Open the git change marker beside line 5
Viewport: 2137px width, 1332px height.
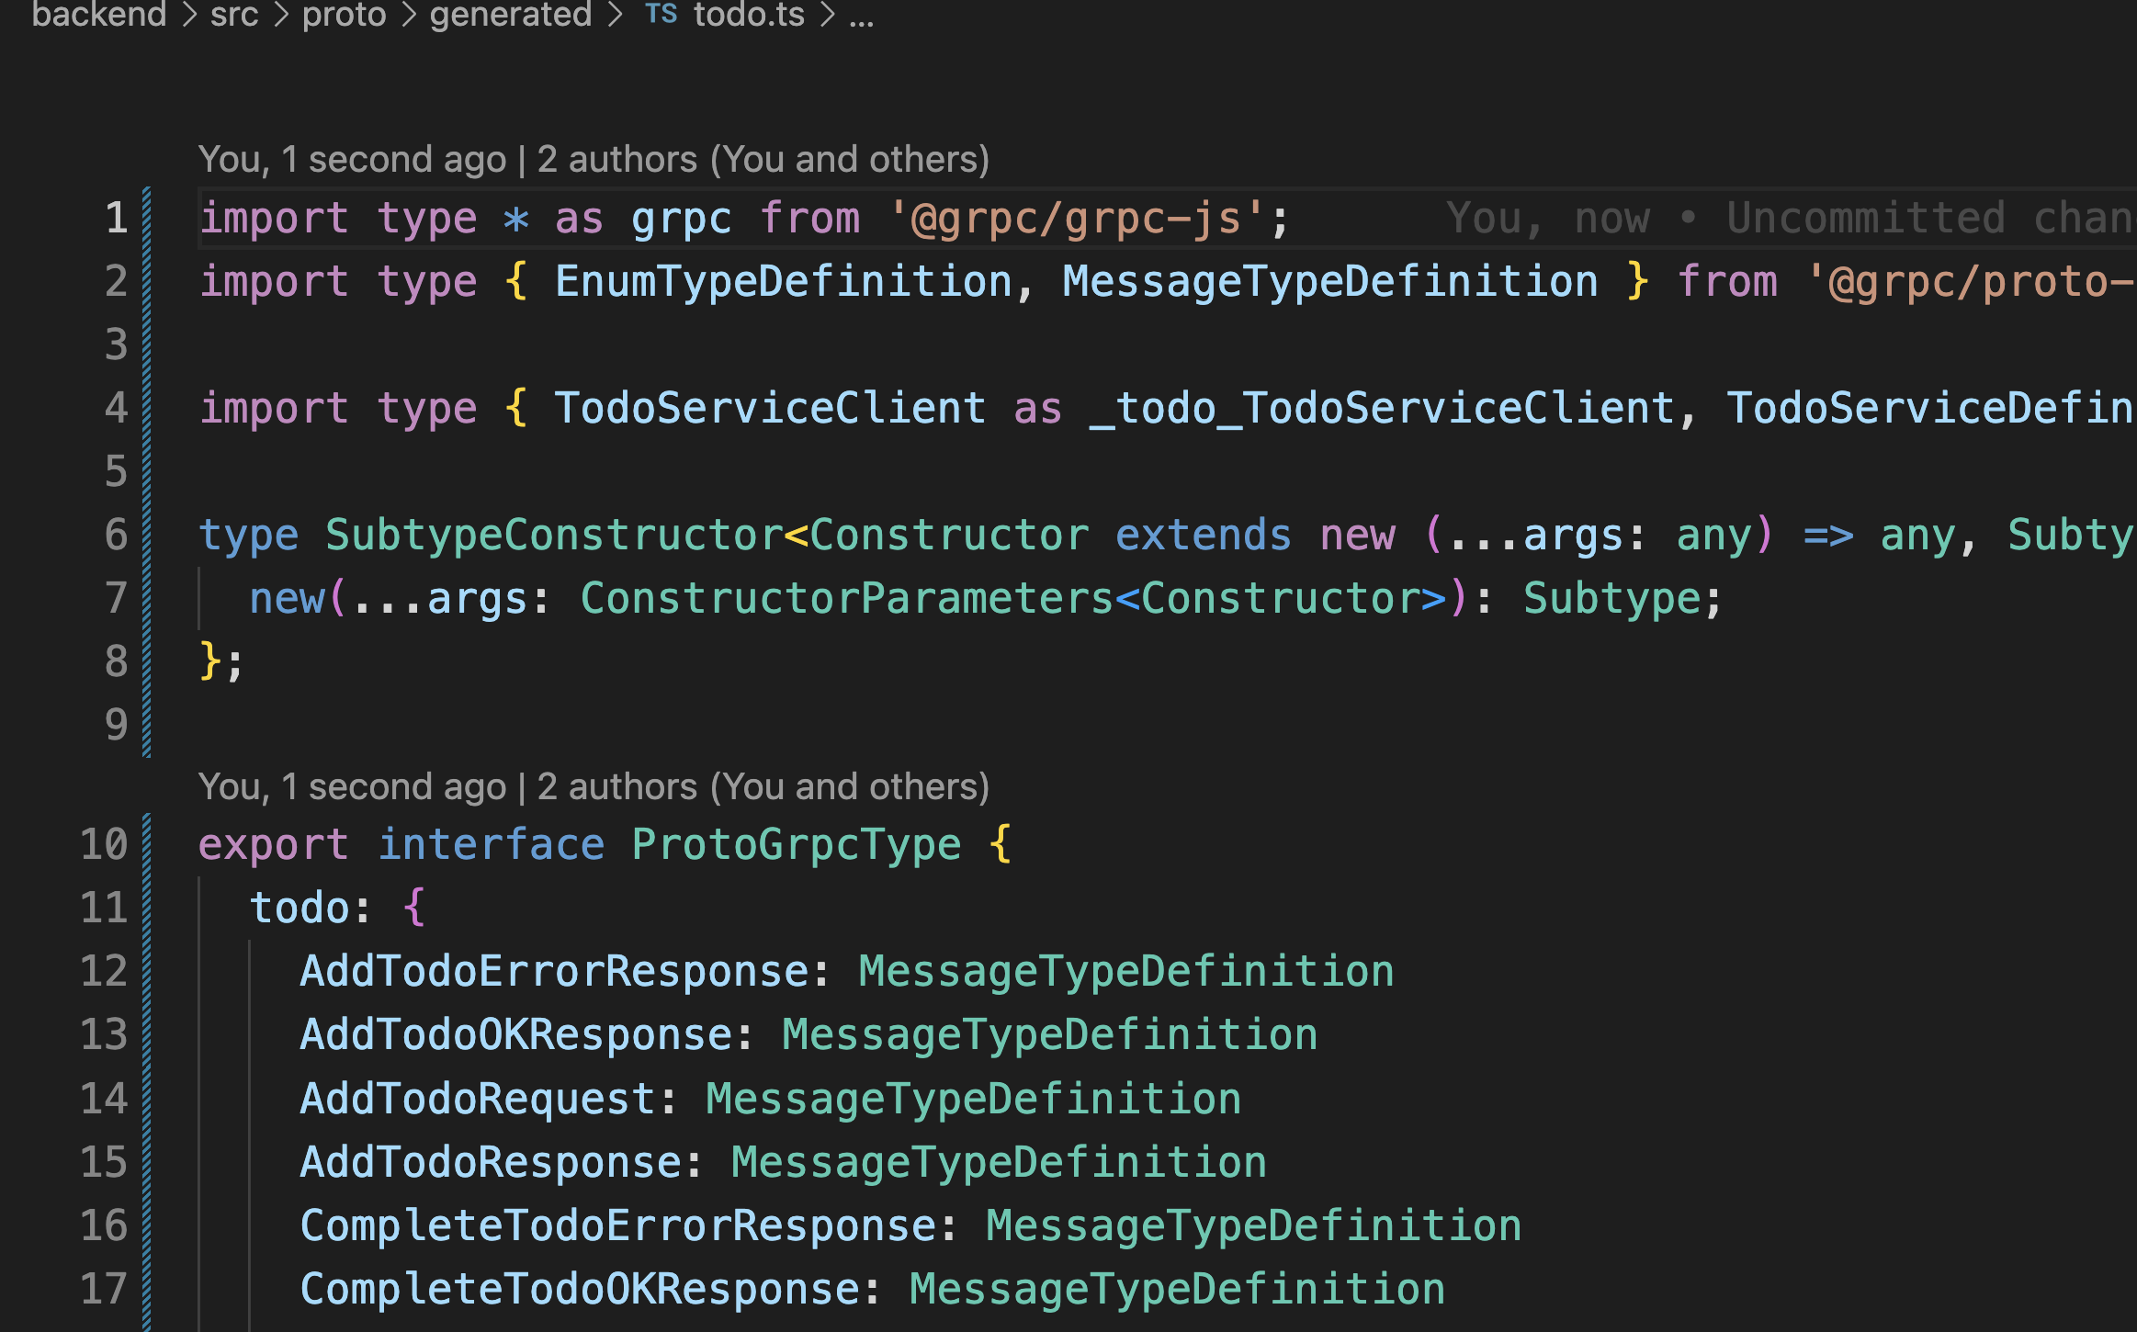[x=147, y=471]
